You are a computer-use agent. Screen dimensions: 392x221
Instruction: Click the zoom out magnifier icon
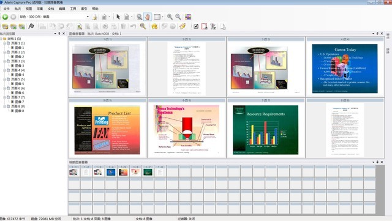coord(178,17)
